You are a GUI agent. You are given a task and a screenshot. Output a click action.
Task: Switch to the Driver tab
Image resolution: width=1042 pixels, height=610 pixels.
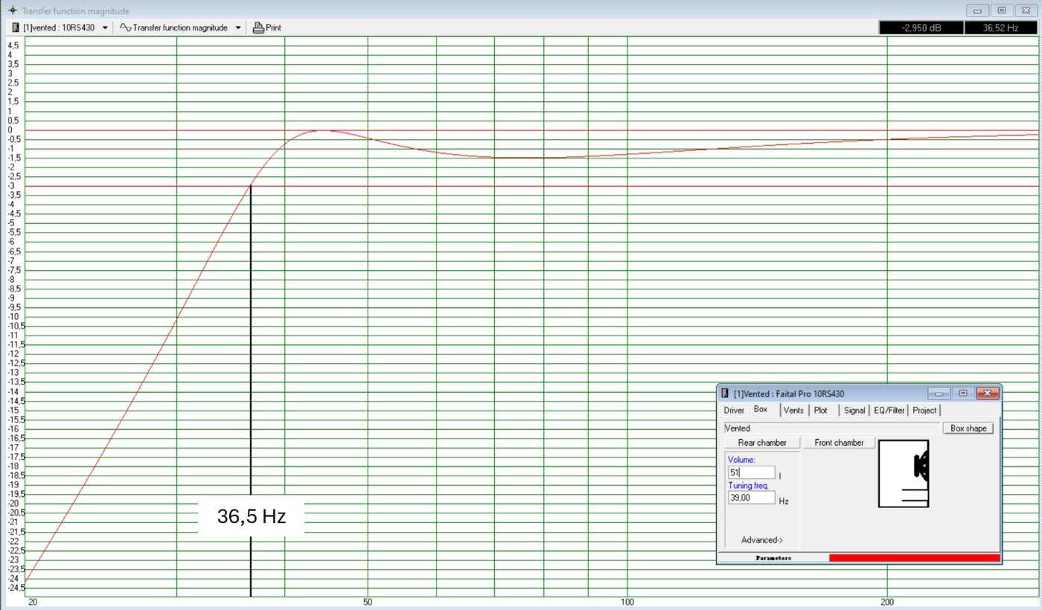click(734, 410)
